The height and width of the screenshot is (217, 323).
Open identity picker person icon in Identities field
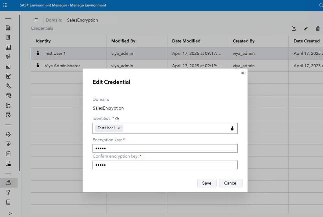pyautogui.click(x=232, y=128)
